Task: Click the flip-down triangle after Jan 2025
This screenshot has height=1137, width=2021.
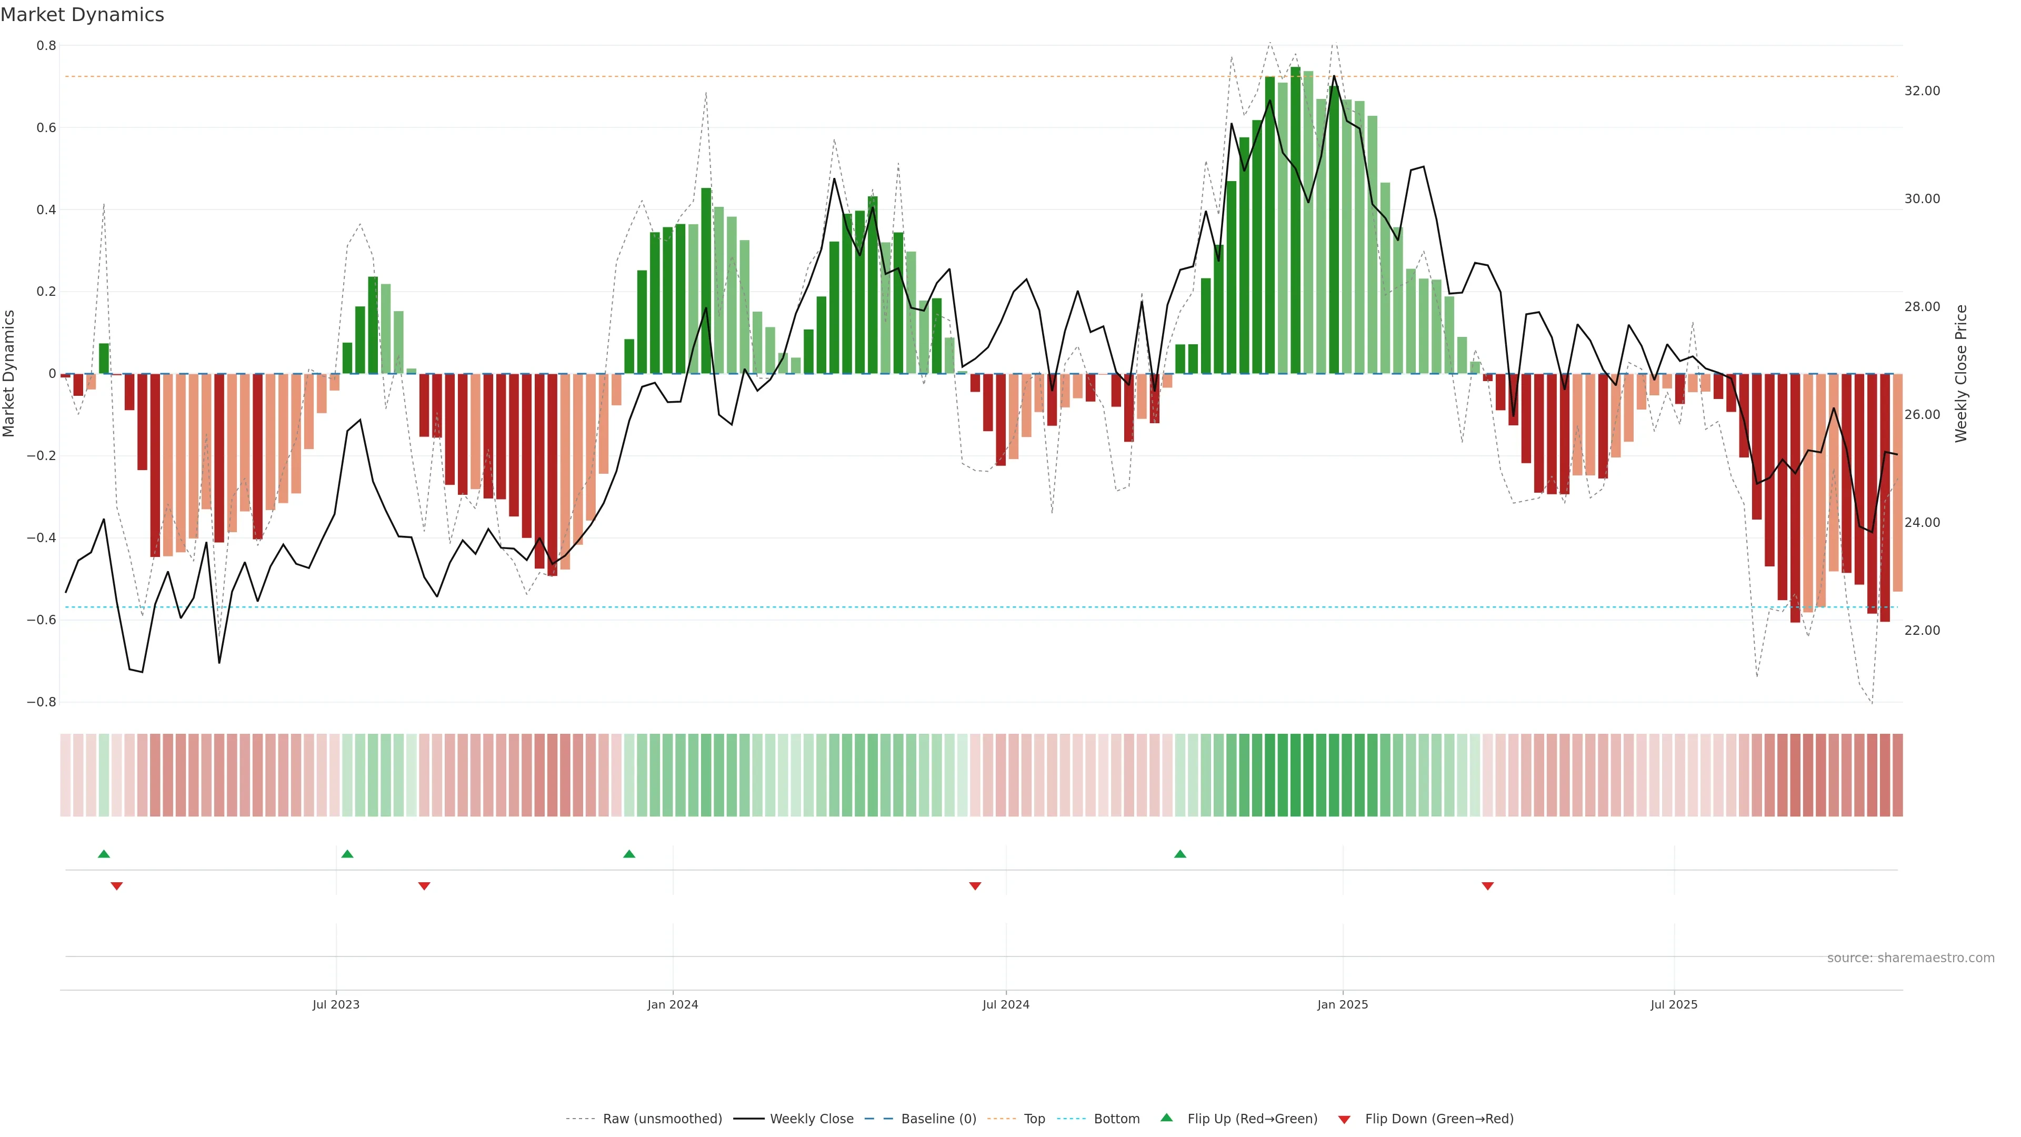Action: point(1487,886)
